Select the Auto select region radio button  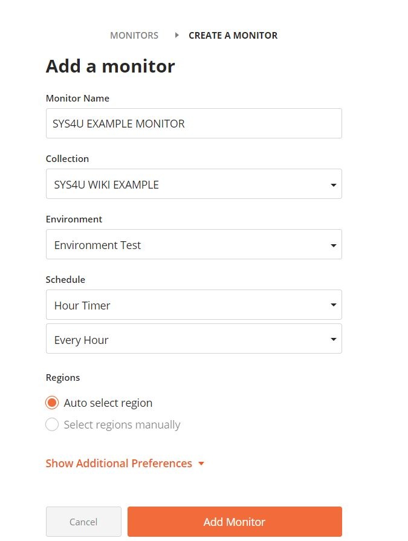(53, 403)
